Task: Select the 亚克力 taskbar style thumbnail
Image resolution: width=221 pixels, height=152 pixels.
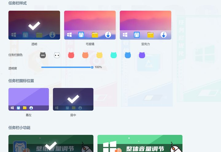Action: [145, 25]
